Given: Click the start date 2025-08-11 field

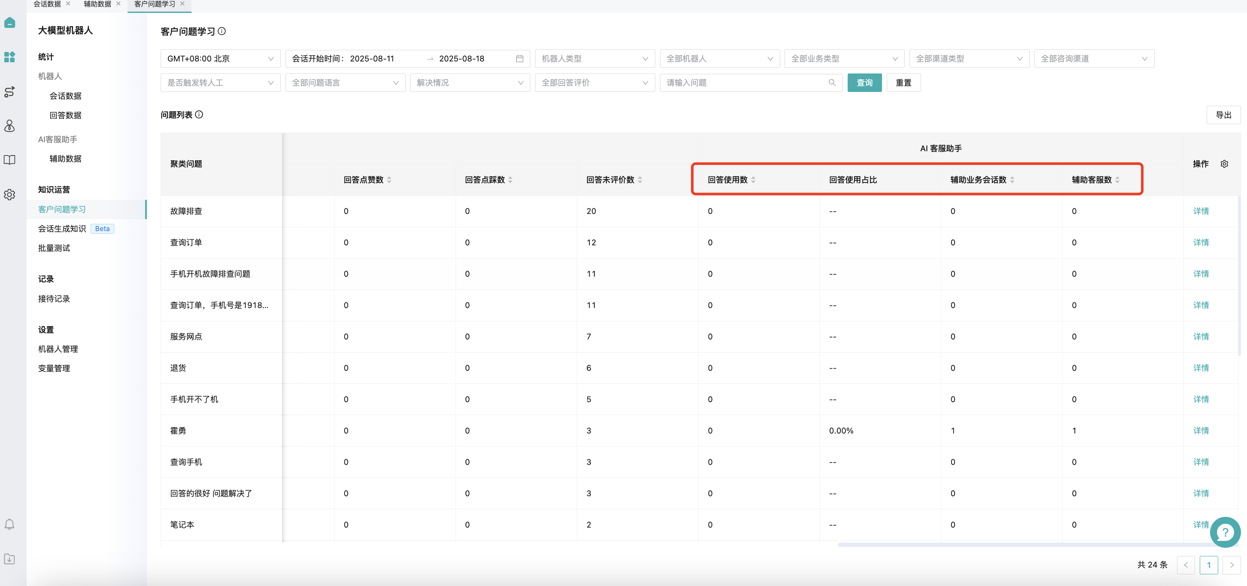Looking at the screenshot, I should (x=372, y=58).
